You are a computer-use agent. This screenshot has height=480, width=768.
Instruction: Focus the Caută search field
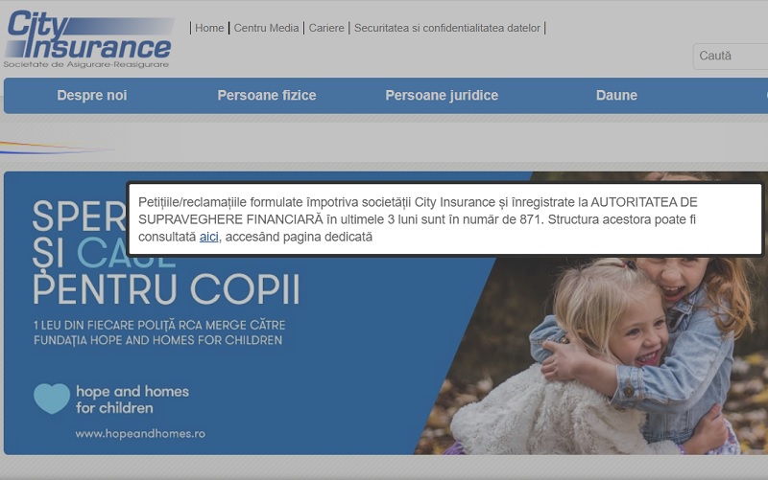click(731, 57)
